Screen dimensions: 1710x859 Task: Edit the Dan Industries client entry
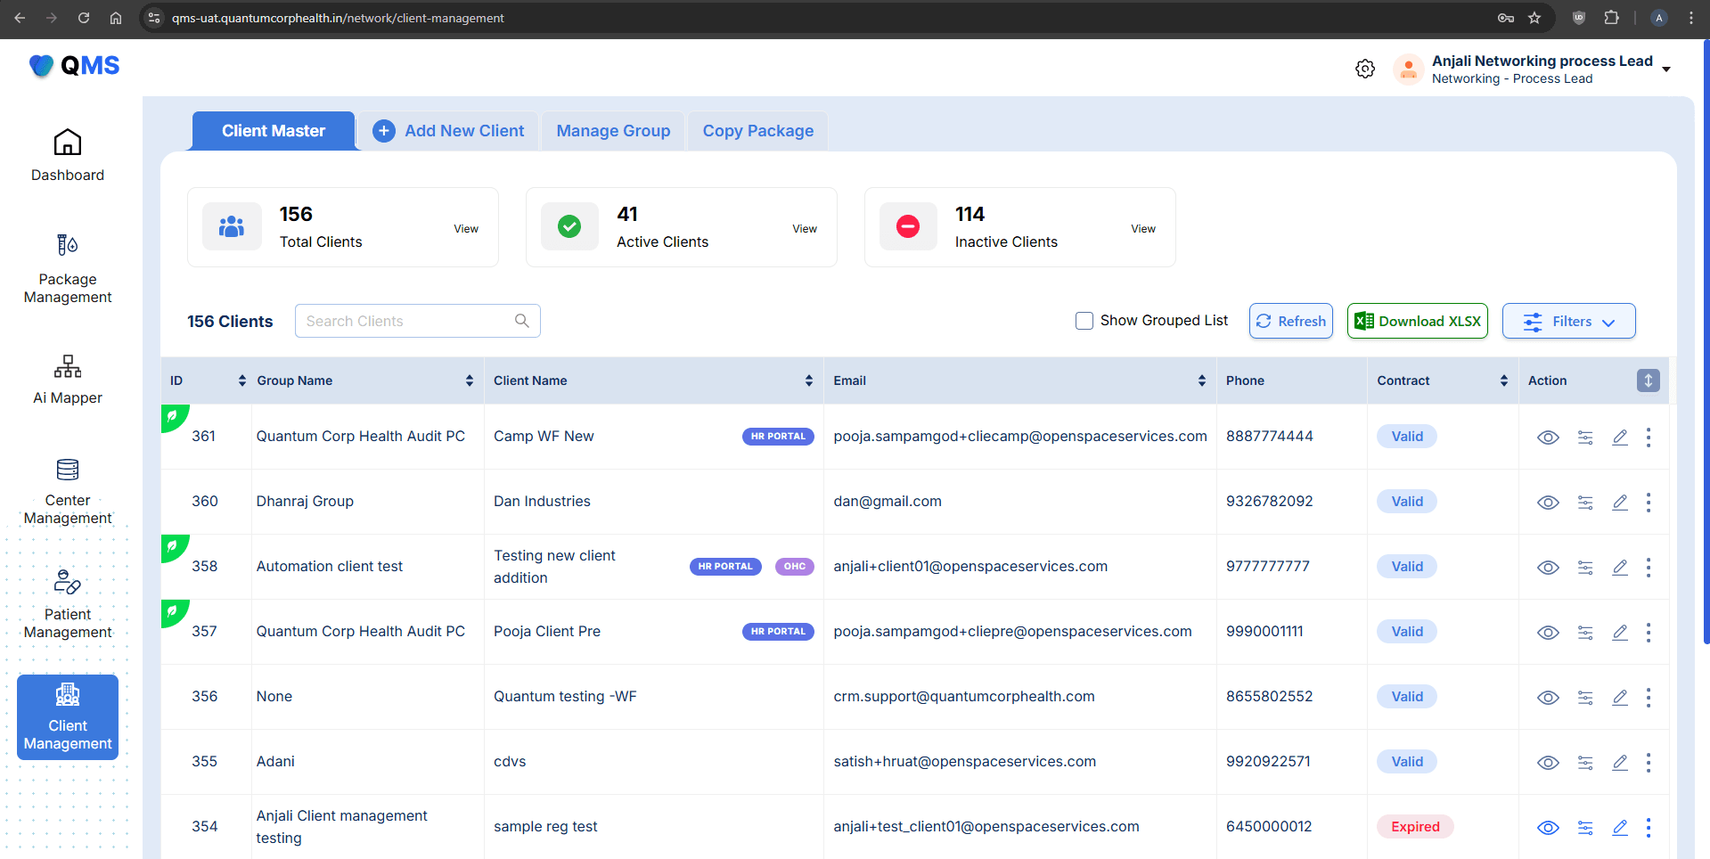tap(1620, 503)
